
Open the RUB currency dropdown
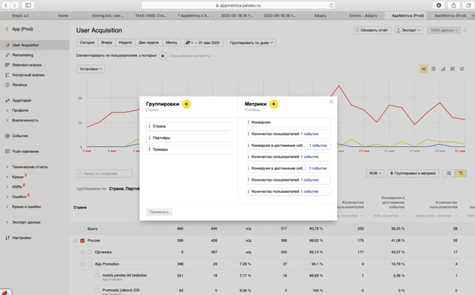click(375, 173)
